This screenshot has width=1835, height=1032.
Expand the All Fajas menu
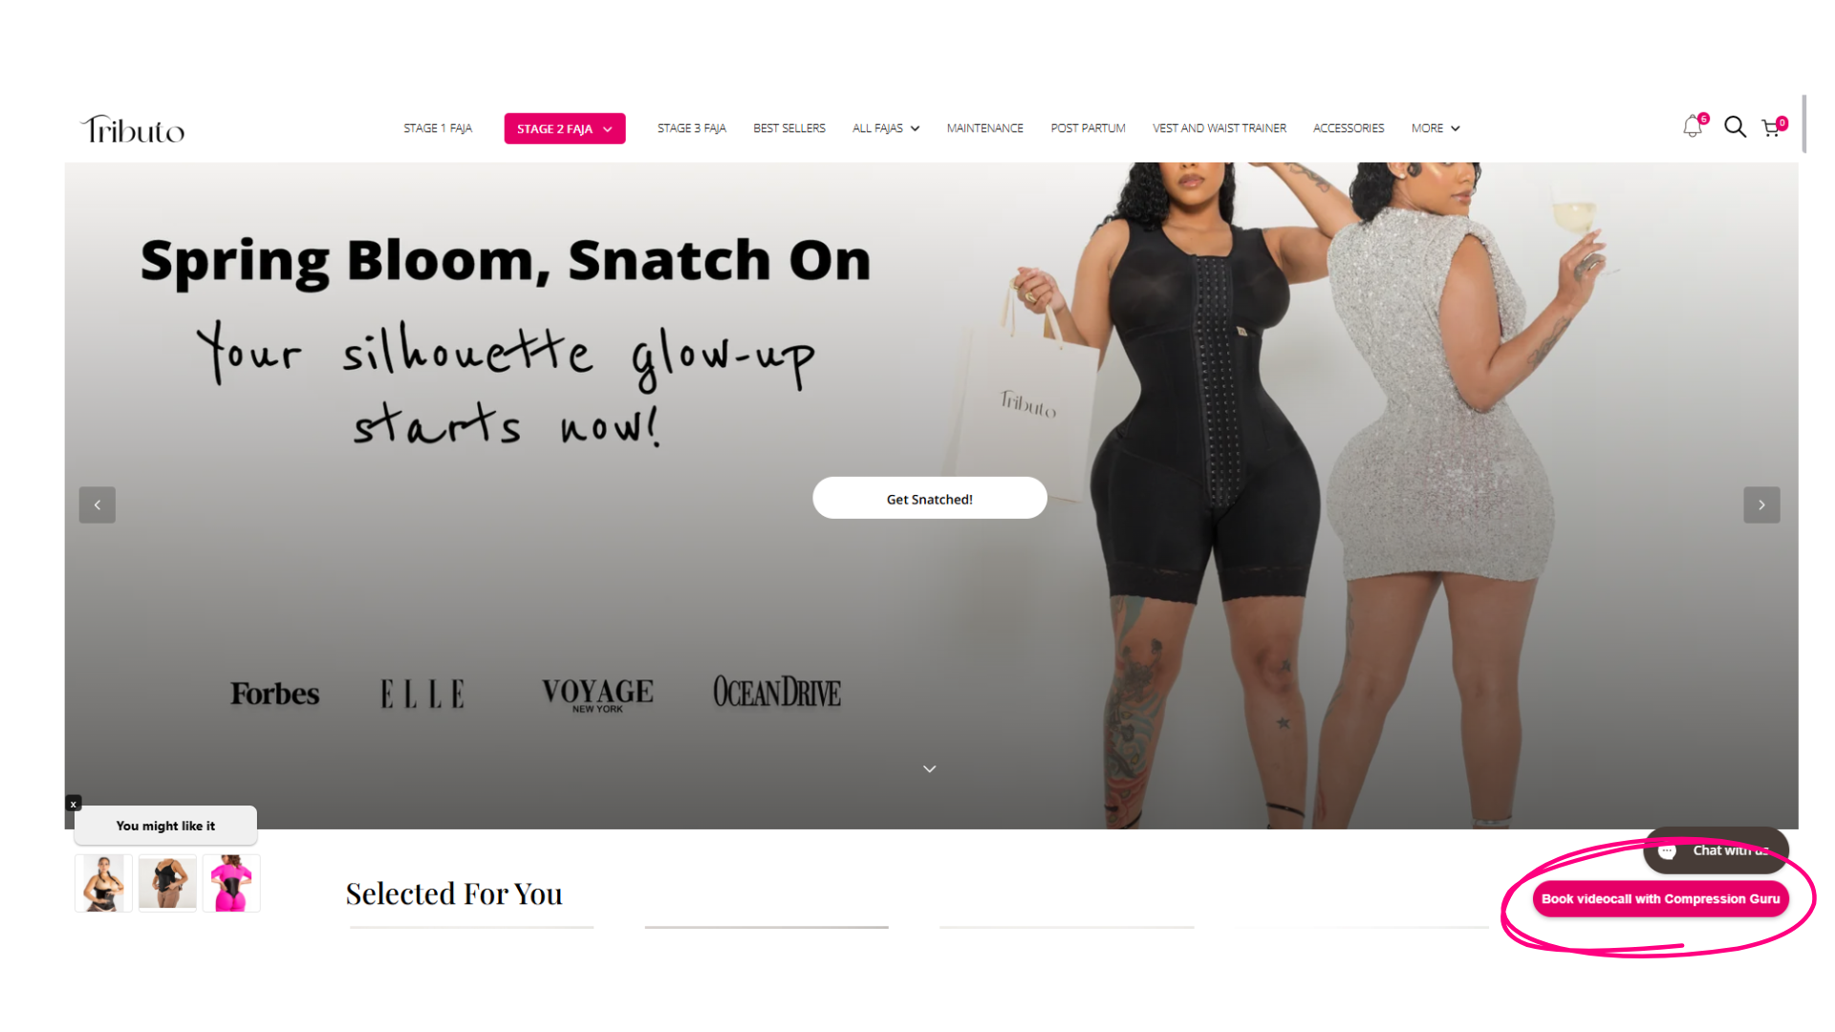coord(886,128)
